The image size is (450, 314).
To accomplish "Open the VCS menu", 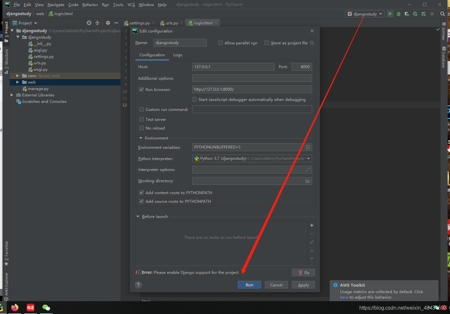I will click(131, 4).
